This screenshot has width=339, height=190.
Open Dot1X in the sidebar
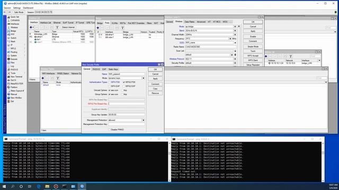point(13,80)
